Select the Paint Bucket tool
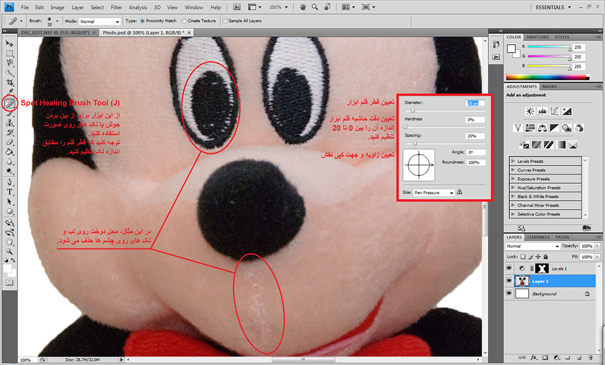 9,152
